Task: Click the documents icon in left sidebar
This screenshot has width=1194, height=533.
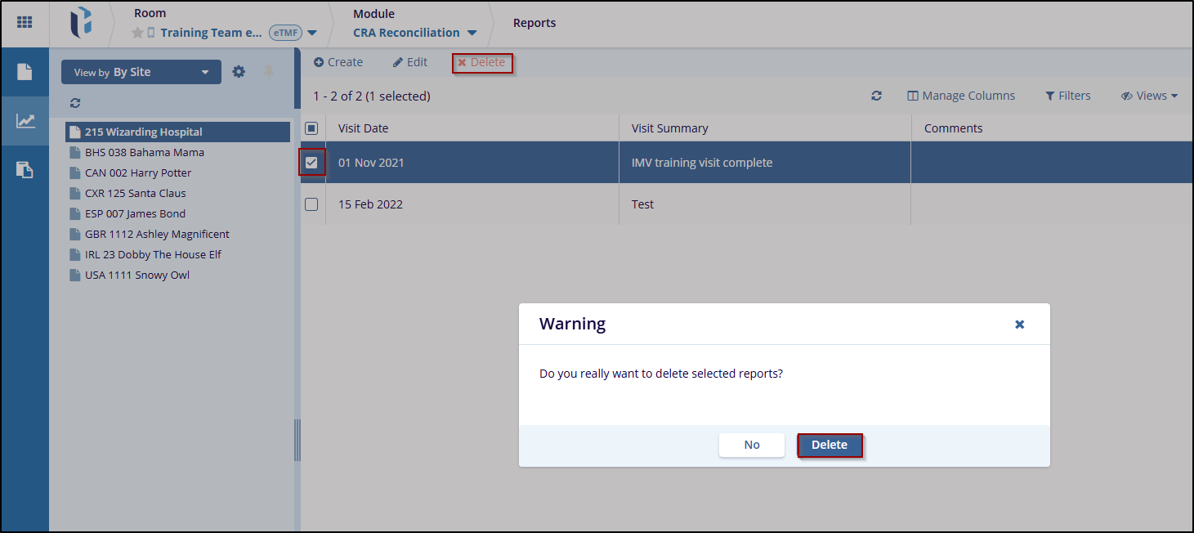Action: [25, 72]
